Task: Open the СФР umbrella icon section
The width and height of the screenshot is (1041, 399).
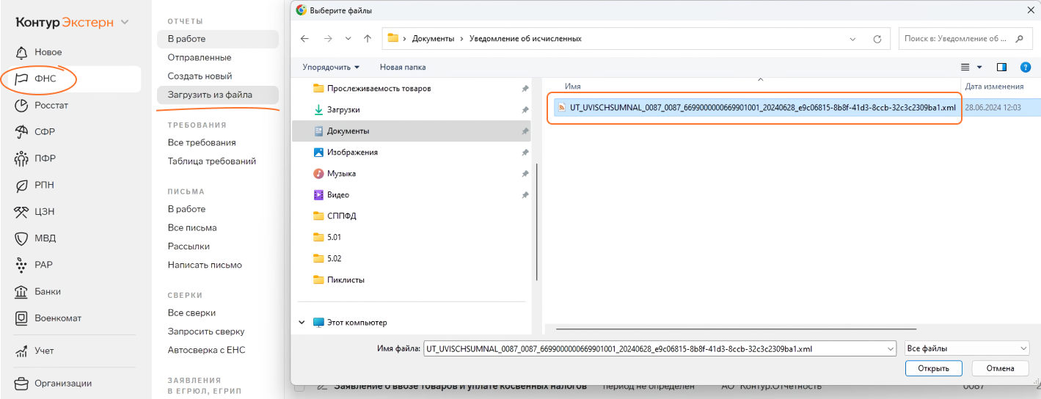Action: [x=21, y=132]
